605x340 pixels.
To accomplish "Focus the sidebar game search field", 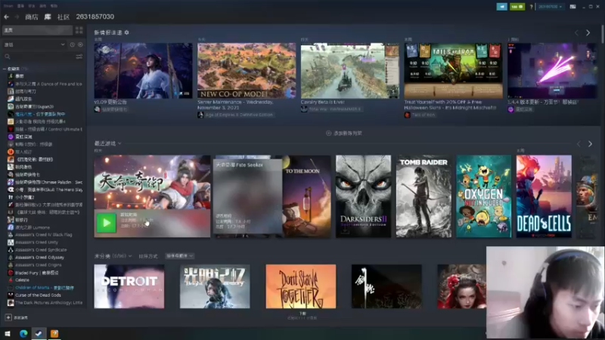I will [39, 57].
